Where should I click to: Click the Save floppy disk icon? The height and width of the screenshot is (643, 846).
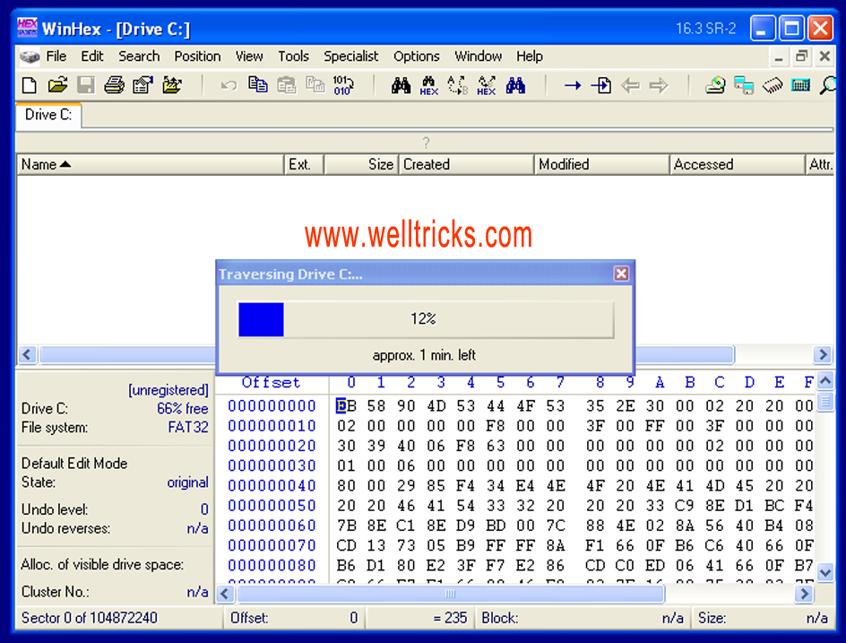[86, 85]
